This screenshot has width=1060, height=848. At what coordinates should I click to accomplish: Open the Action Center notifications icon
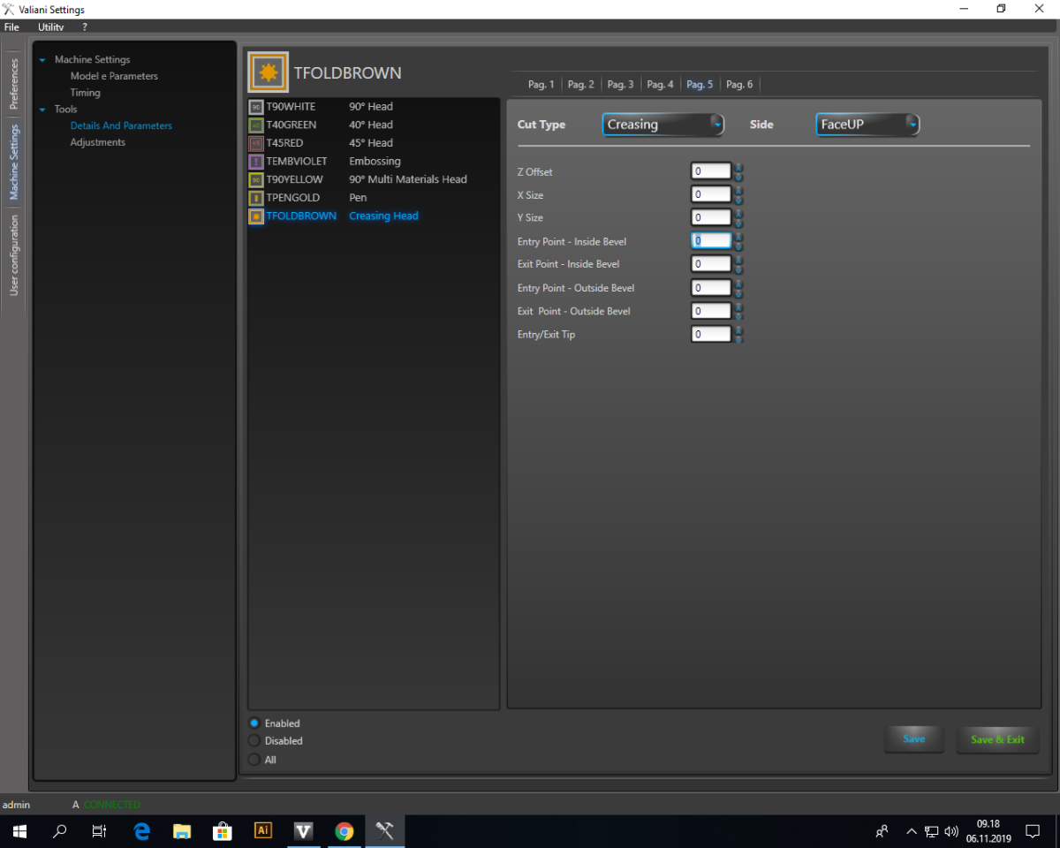click(x=1032, y=831)
